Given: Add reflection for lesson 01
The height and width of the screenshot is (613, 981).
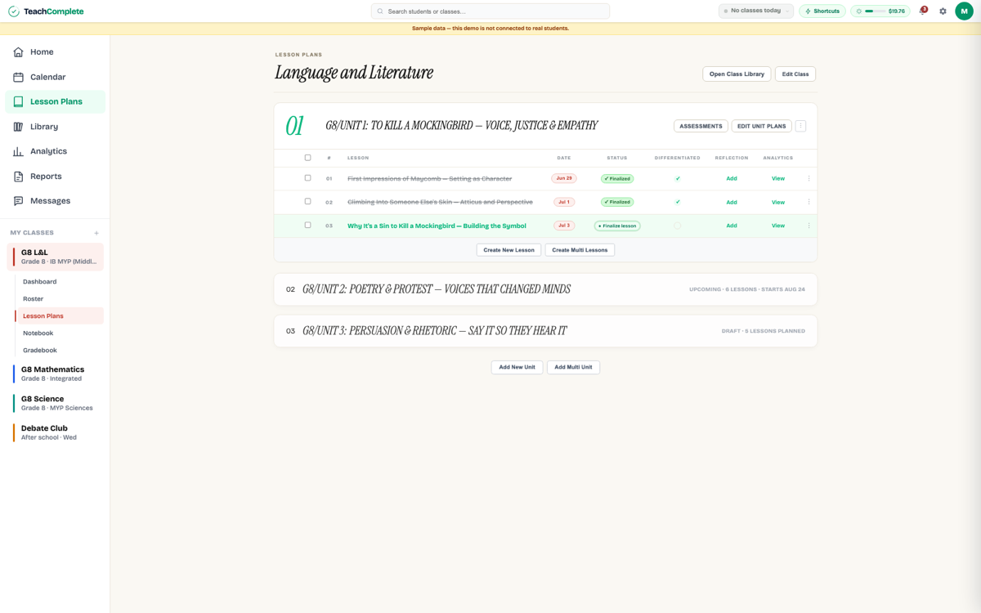Looking at the screenshot, I should pyautogui.click(x=732, y=178).
